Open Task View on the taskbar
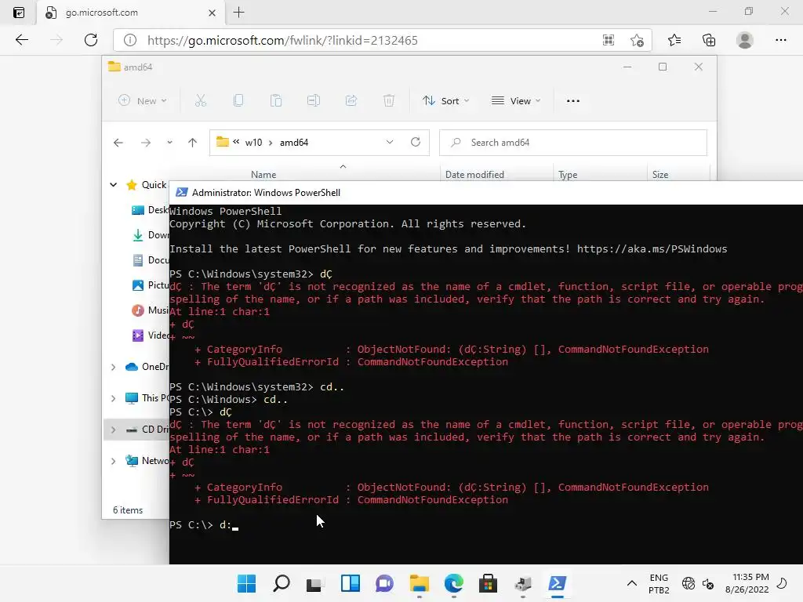The image size is (803, 602). pos(315,583)
